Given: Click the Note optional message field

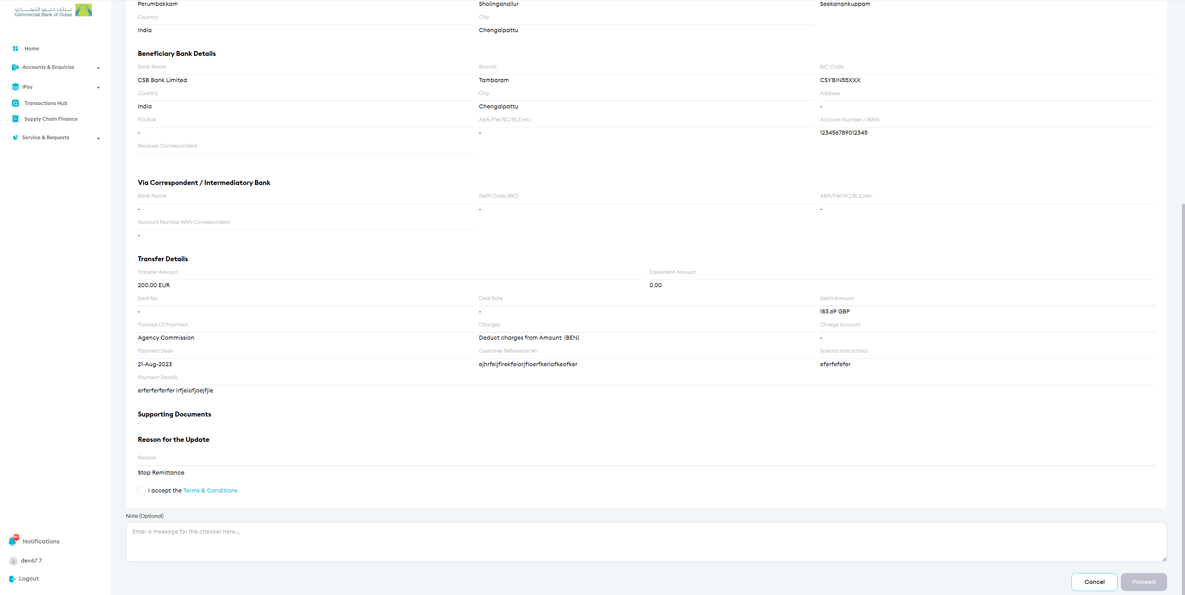Looking at the screenshot, I should click(646, 542).
